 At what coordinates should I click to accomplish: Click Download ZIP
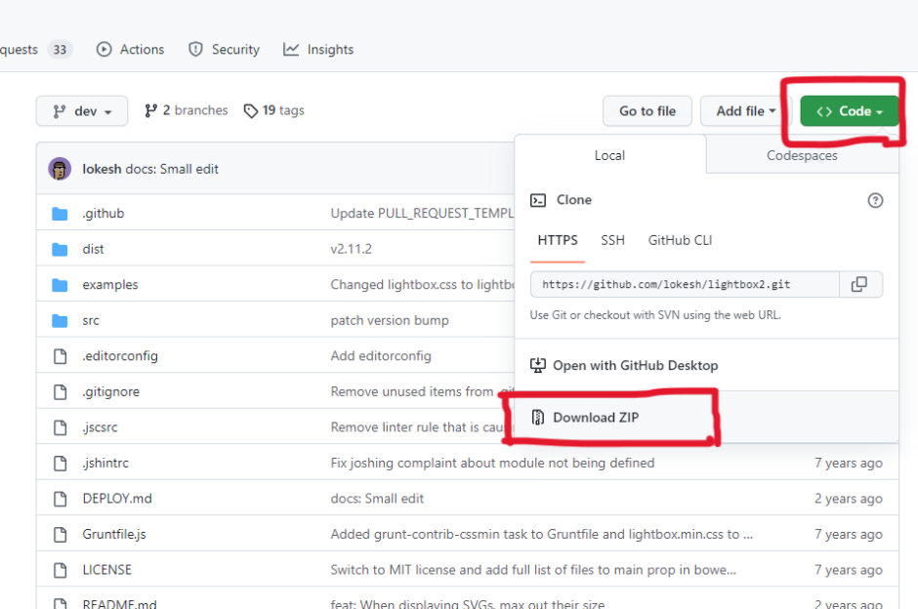click(596, 418)
